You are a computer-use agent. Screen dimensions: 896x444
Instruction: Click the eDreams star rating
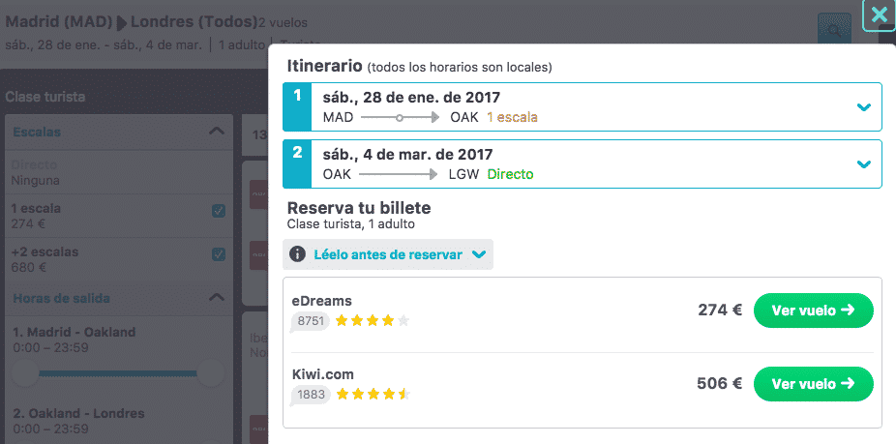click(x=372, y=321)
